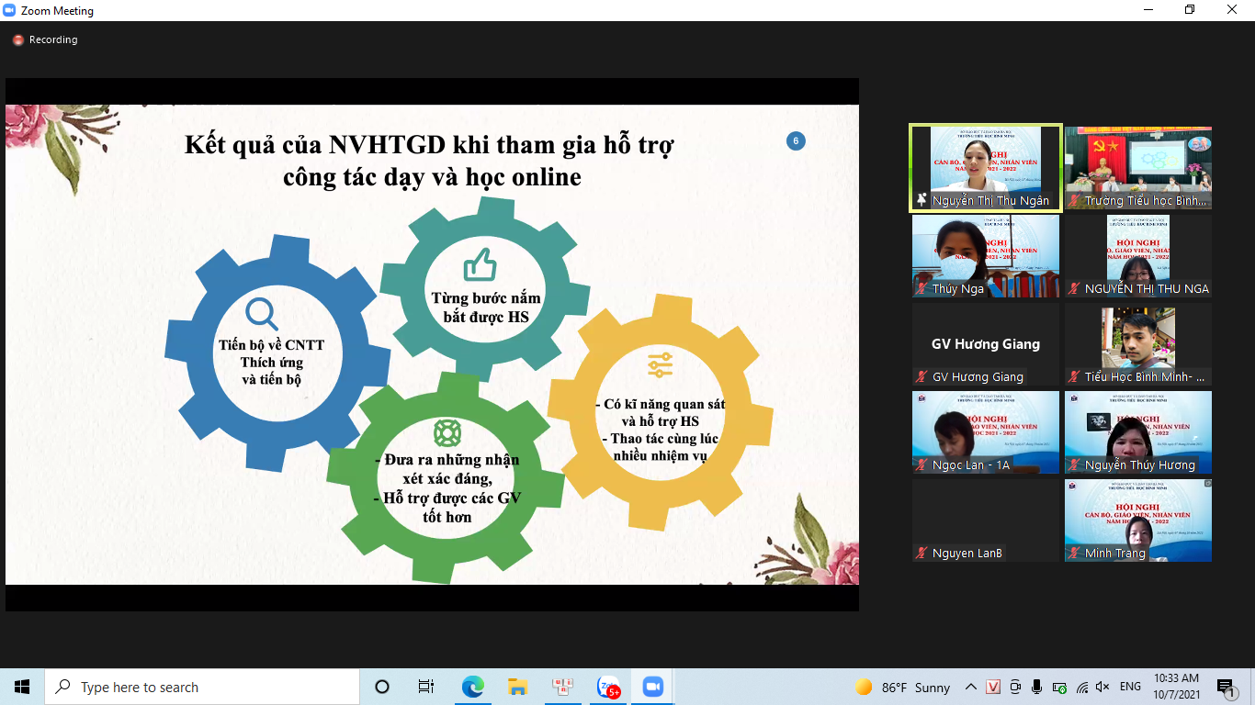Open the 86°F Sunny weather widget

click(x=902, y=688)
